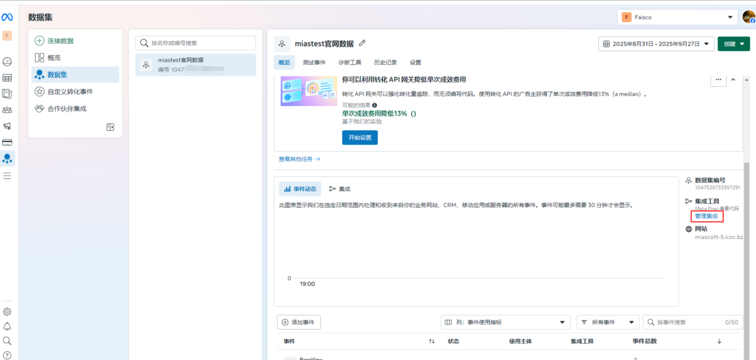Click the 开始设置 button
The width and height of the screenshot is (756, 360).
coord(360,138)
